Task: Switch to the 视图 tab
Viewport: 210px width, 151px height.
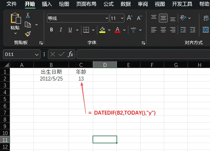Action: coord(160,4)
